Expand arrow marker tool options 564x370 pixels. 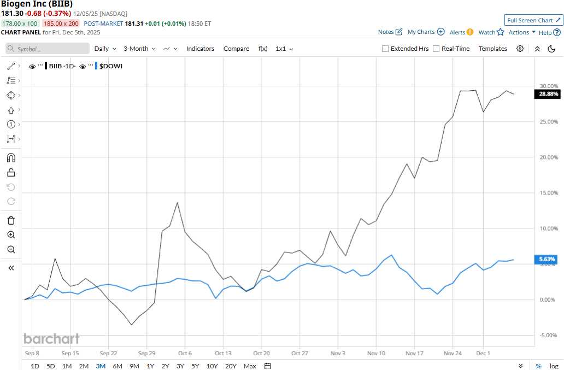click(19, 110)
